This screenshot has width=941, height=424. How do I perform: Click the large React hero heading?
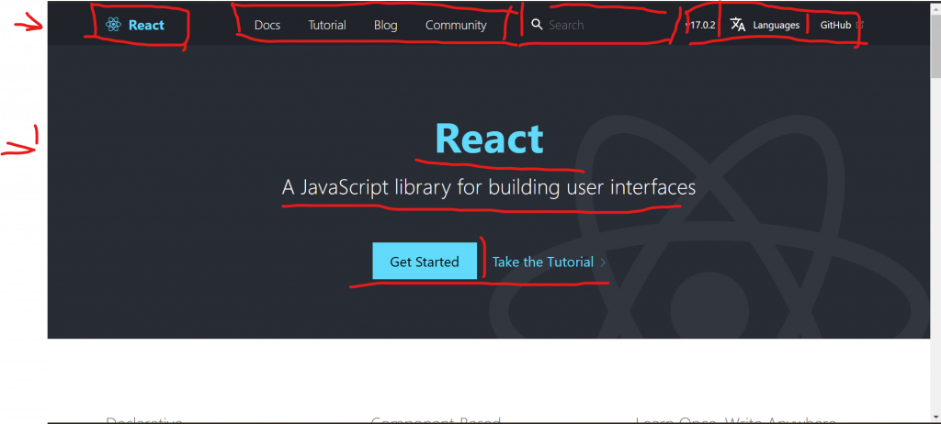point(489,139)
